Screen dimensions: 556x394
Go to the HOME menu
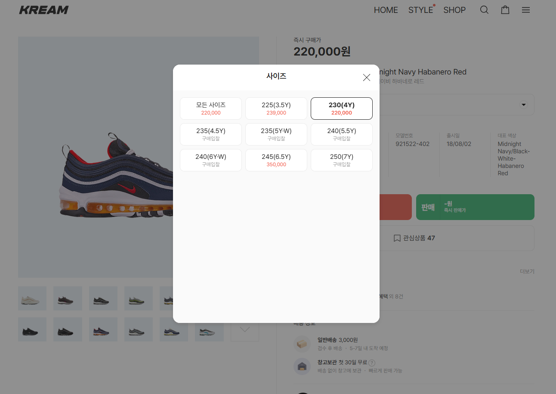click(386, 10)
